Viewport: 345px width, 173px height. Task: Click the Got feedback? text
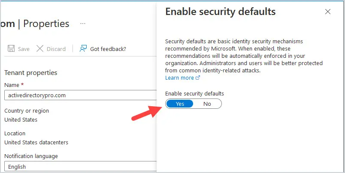tap(108, 49)
